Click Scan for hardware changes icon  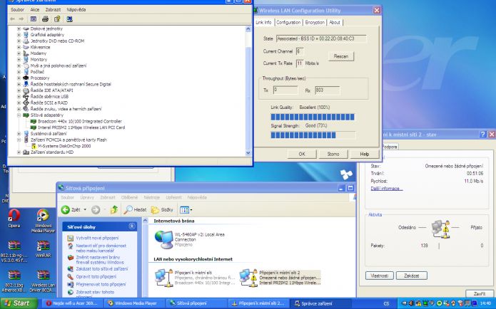tap(69, 19)
